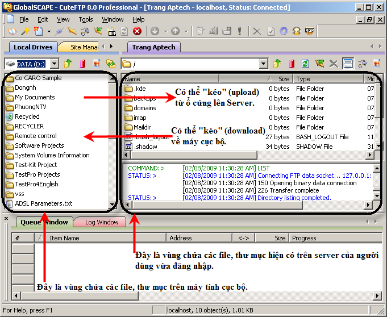The height and width of the screenshot is (317, 387).
Task: Click the local pane bookmark icon
Action: tap(82, 64)
